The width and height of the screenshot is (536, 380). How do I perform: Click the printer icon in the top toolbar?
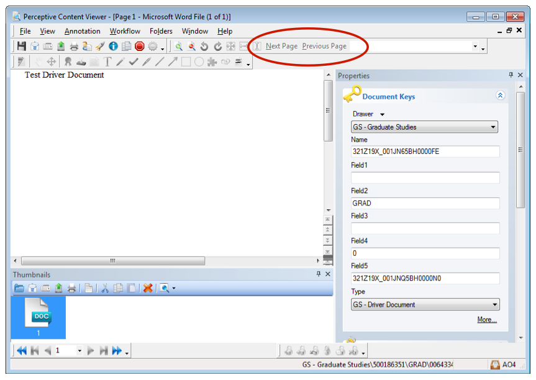click(74, 46)
